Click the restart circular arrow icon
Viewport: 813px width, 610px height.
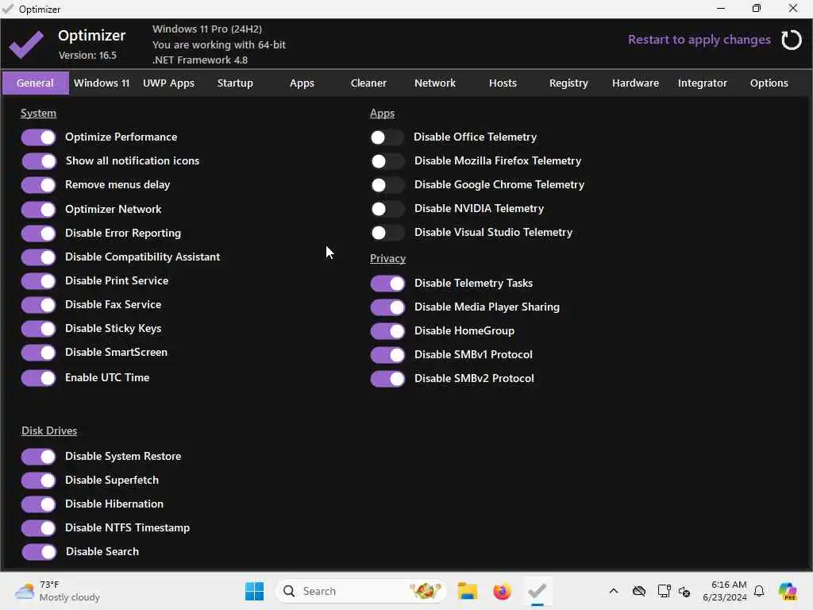(792, 40)
